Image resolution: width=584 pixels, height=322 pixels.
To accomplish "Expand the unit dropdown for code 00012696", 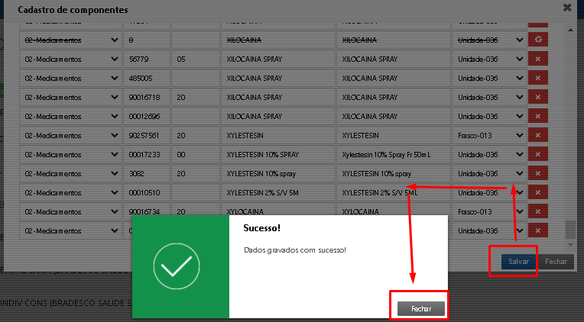I will pos(489,117).
